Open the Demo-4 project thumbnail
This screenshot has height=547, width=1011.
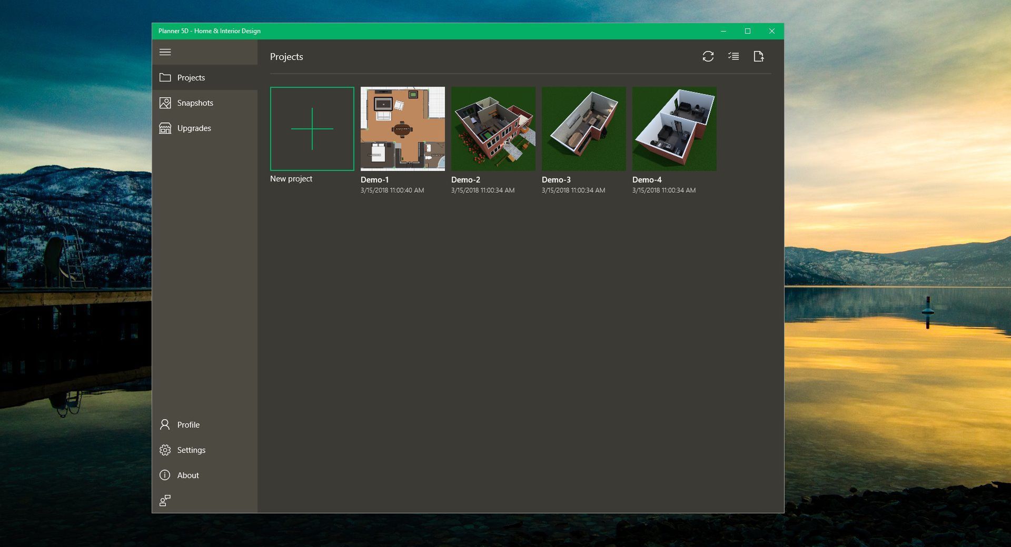(x=675, y=129)
